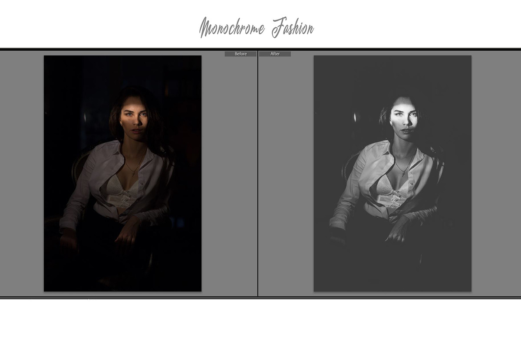Image resolution: width=521 pixels, height=347 pixels.
Task: Click the Monochrome Fashion title text
Action: tap(256, 28)
